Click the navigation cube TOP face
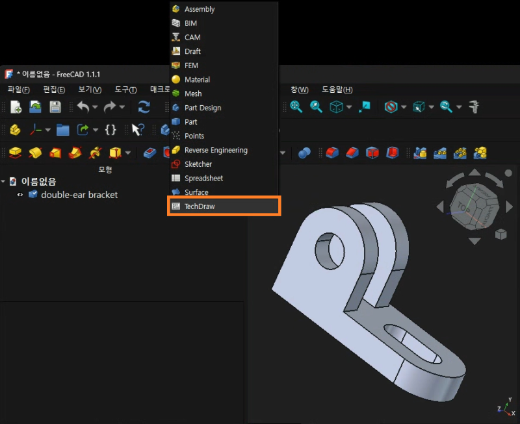The height and width of the screenshot is (424, 520). pos(464,207)
